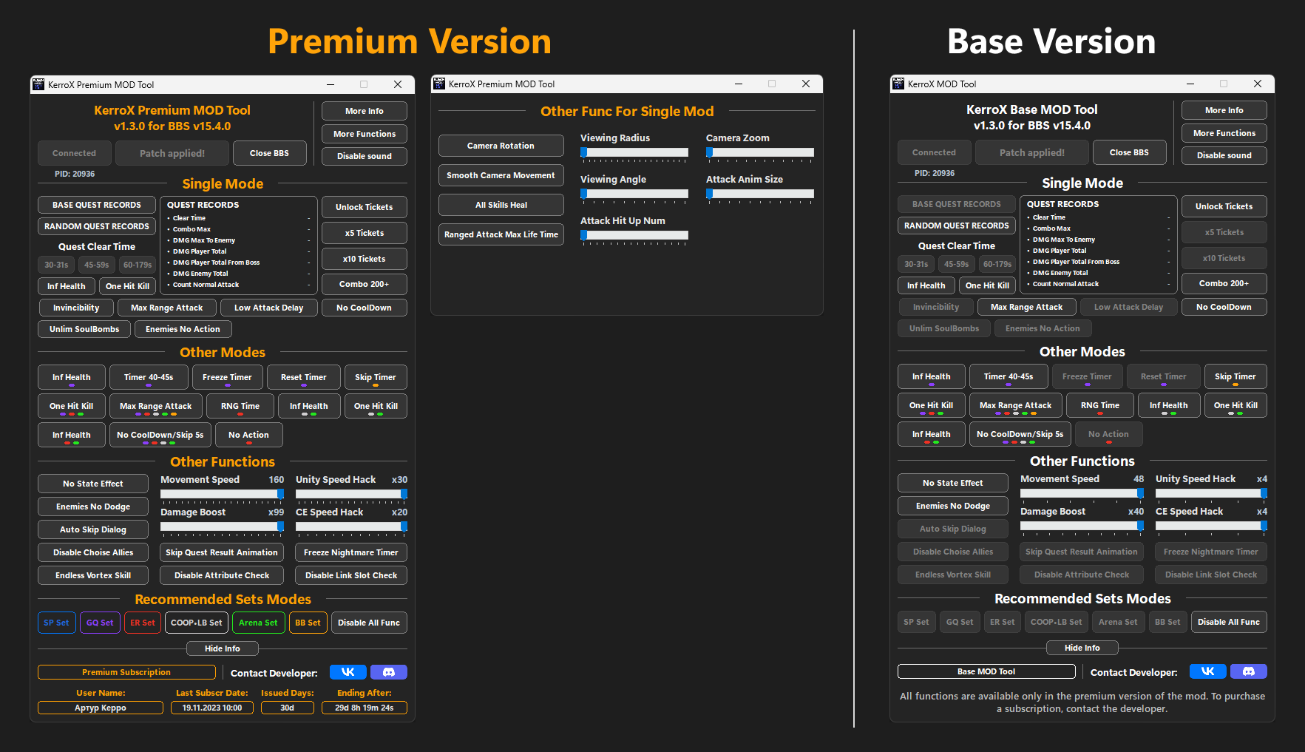Viewport: 1305px width, 752px height.
Task: Select the Arena Set recommended preset
Action: click(x=258, y=622)
